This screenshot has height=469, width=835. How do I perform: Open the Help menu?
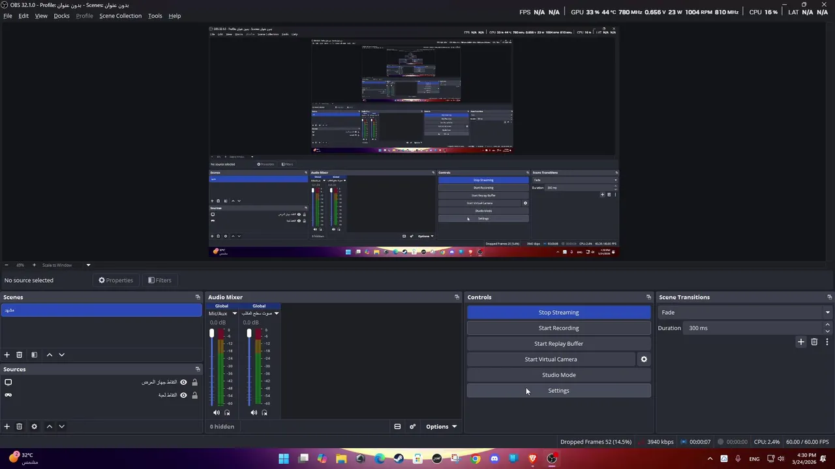(x=175, y=16)
